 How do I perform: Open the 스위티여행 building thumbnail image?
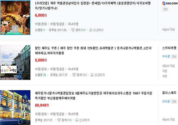pyautogui.click(x=15, y=63)
